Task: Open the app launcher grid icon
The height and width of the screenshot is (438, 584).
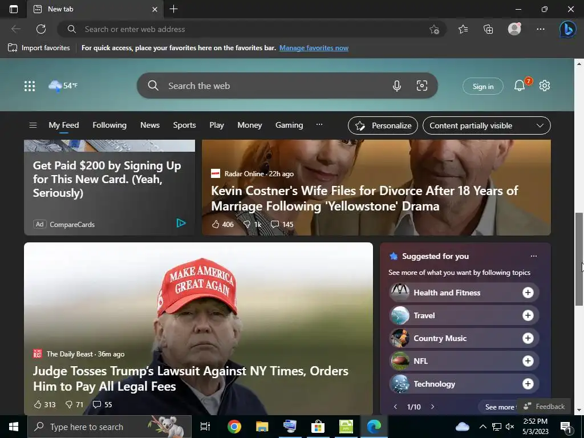Action: coord(30,86)
